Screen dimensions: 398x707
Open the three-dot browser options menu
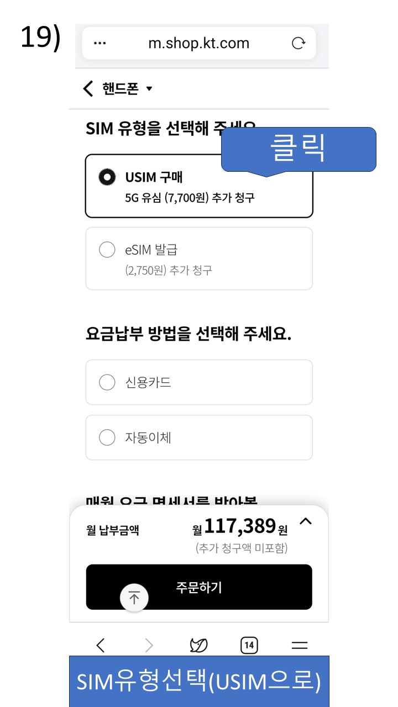coord(100,44)
